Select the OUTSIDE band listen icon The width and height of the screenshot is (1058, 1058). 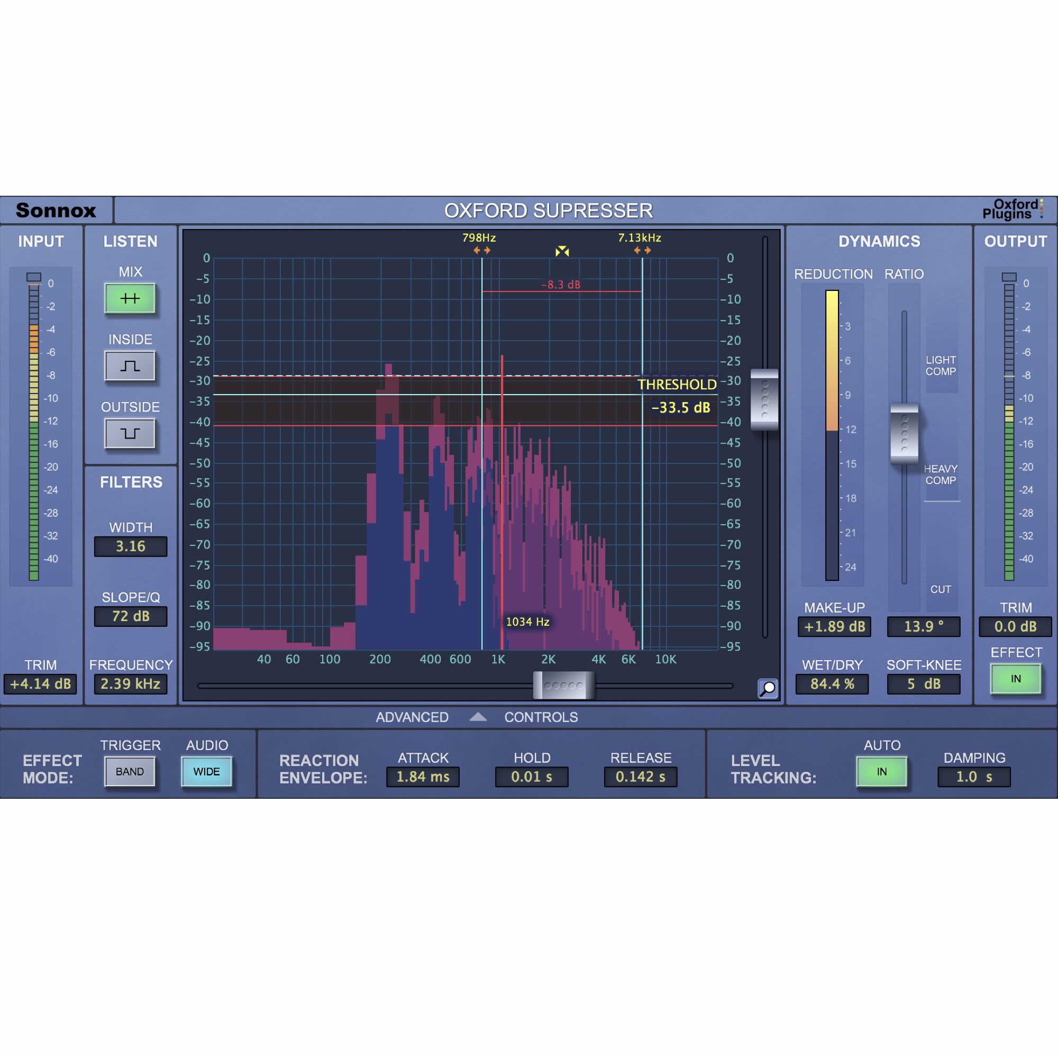(x=130, y=434)
